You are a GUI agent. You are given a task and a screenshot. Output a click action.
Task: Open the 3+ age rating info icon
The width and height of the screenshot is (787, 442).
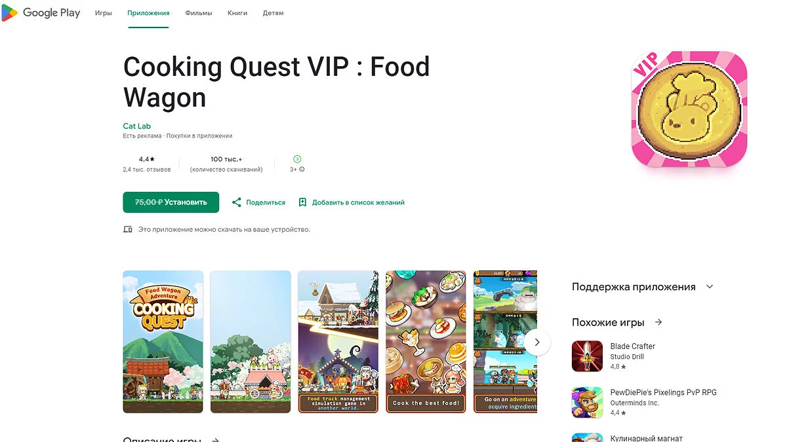pyautogui.click(x=302, y=169)
